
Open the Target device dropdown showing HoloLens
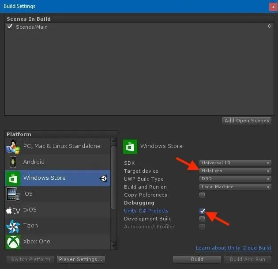coord(235,171)
